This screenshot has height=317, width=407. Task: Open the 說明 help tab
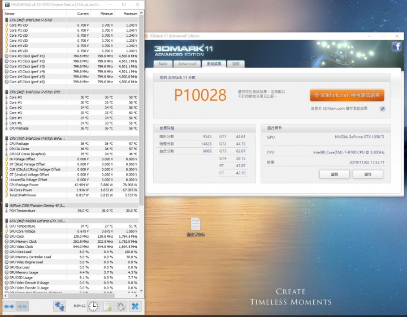pos(236,63)
